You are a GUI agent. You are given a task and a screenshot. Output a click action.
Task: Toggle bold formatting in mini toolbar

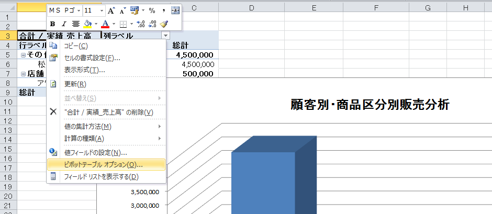[53, 24]
